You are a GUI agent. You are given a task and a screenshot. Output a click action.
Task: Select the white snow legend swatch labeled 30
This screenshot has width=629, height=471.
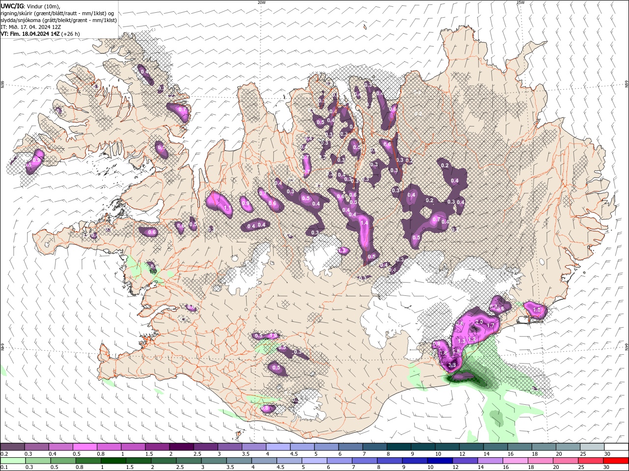coord(616,447)
